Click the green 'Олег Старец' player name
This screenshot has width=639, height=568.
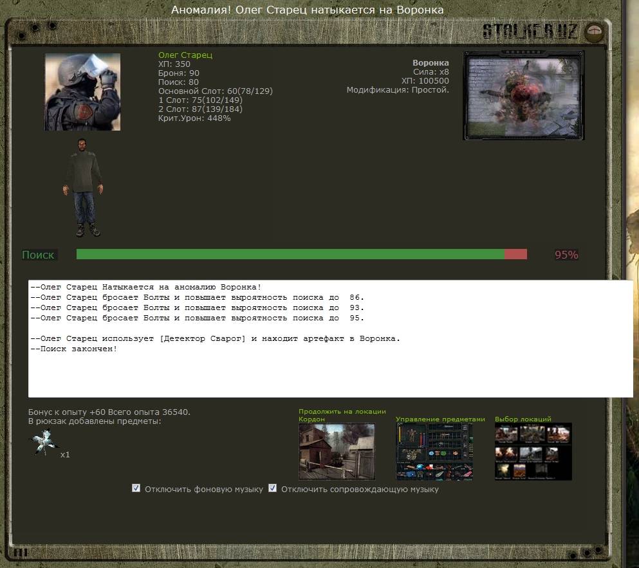click(x=185, y=55)
